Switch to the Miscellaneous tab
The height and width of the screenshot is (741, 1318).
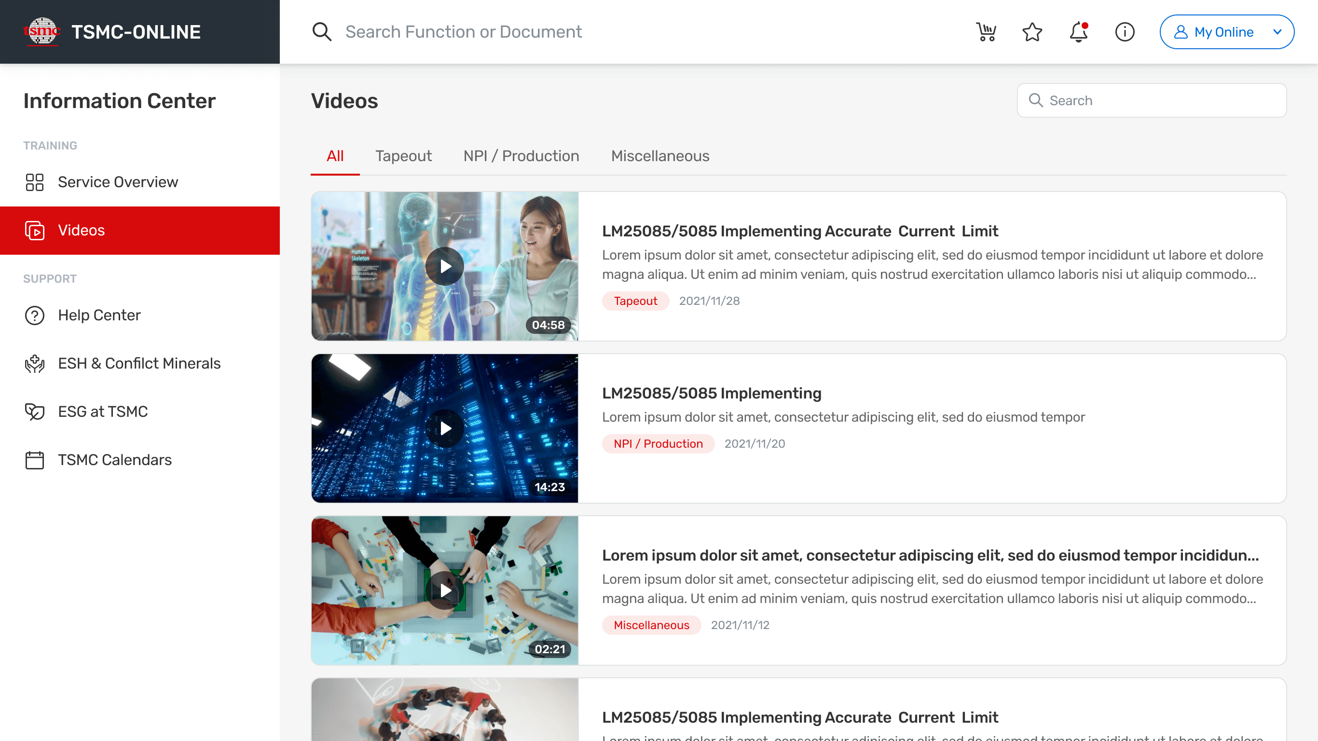660,156
